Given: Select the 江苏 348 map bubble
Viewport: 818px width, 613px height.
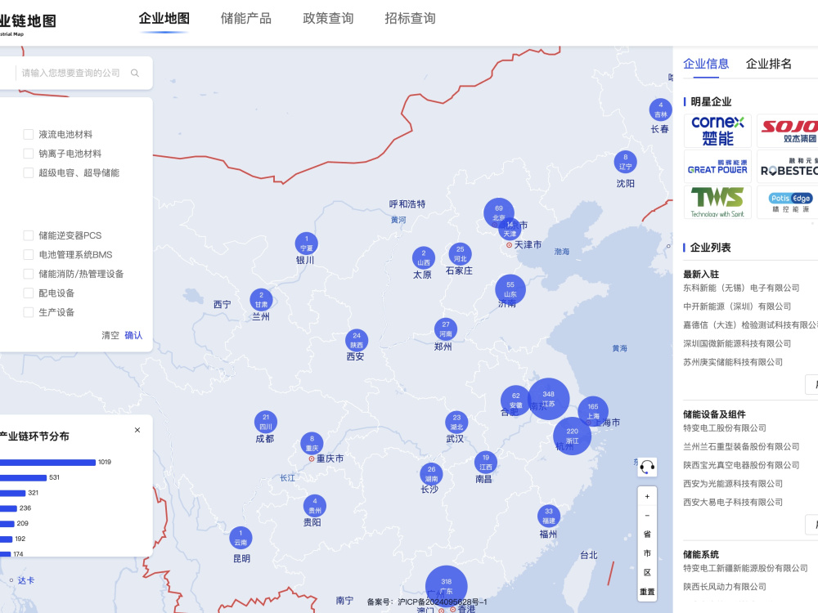Looking at the screenshot, I should coord(548,399).
